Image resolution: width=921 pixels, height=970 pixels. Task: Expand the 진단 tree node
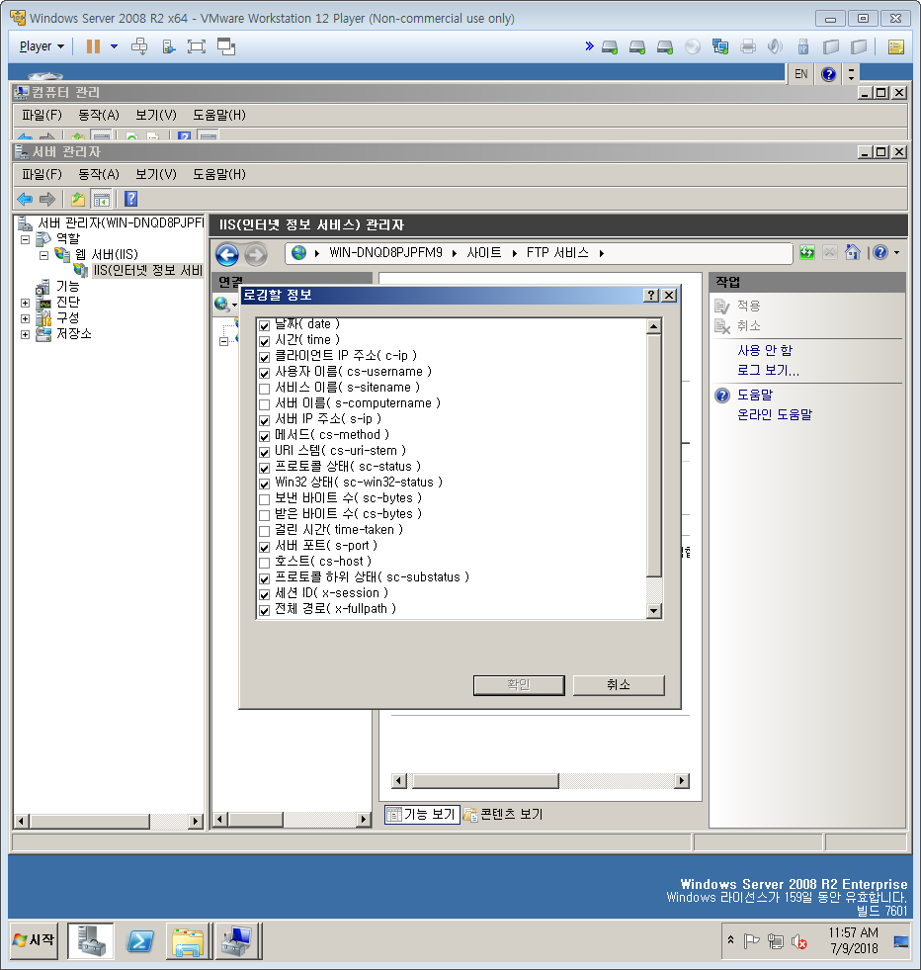pos(26,304)
